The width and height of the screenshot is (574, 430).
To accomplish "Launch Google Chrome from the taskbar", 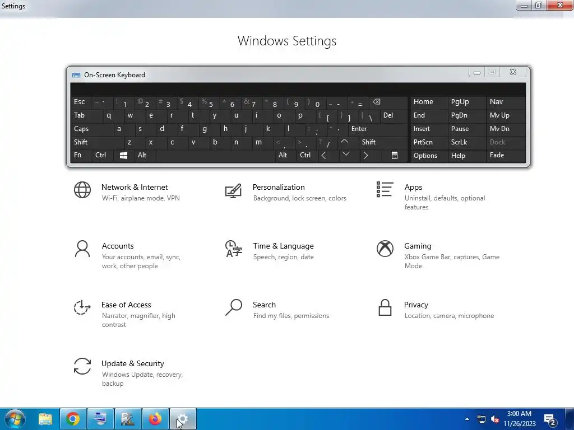I will (73, 419).
